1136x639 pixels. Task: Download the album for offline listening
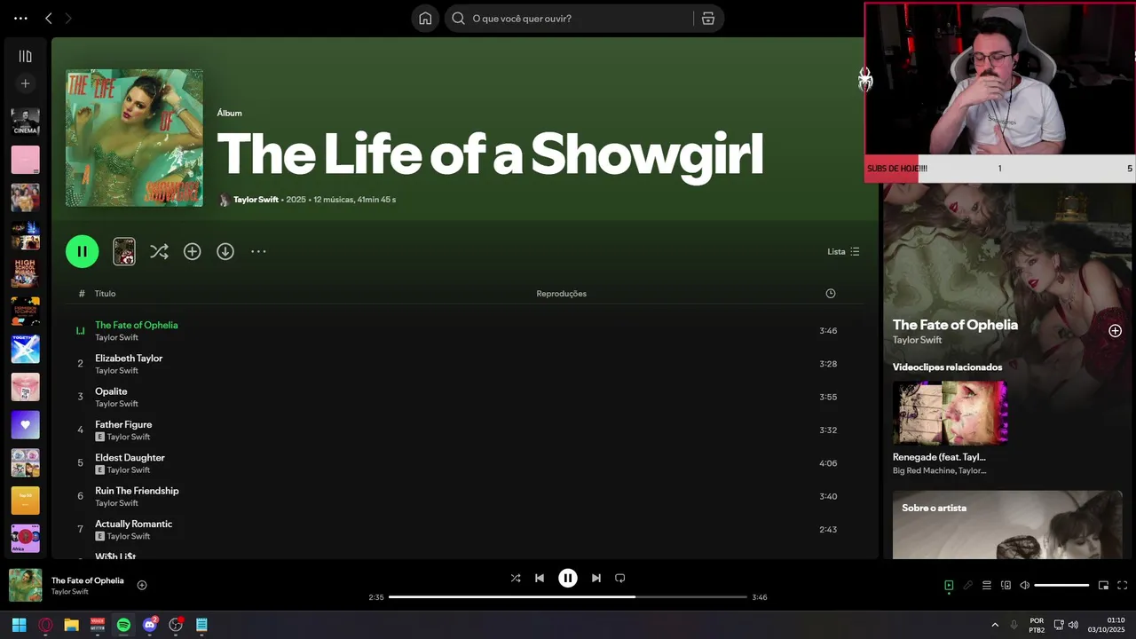tap(225, 251)
